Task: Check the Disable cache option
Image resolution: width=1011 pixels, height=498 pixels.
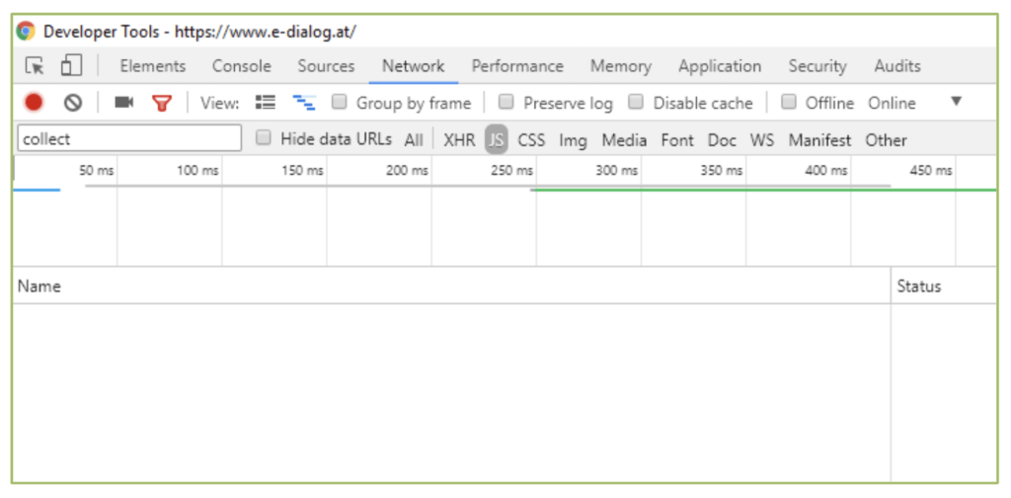Action: [637, 103]
